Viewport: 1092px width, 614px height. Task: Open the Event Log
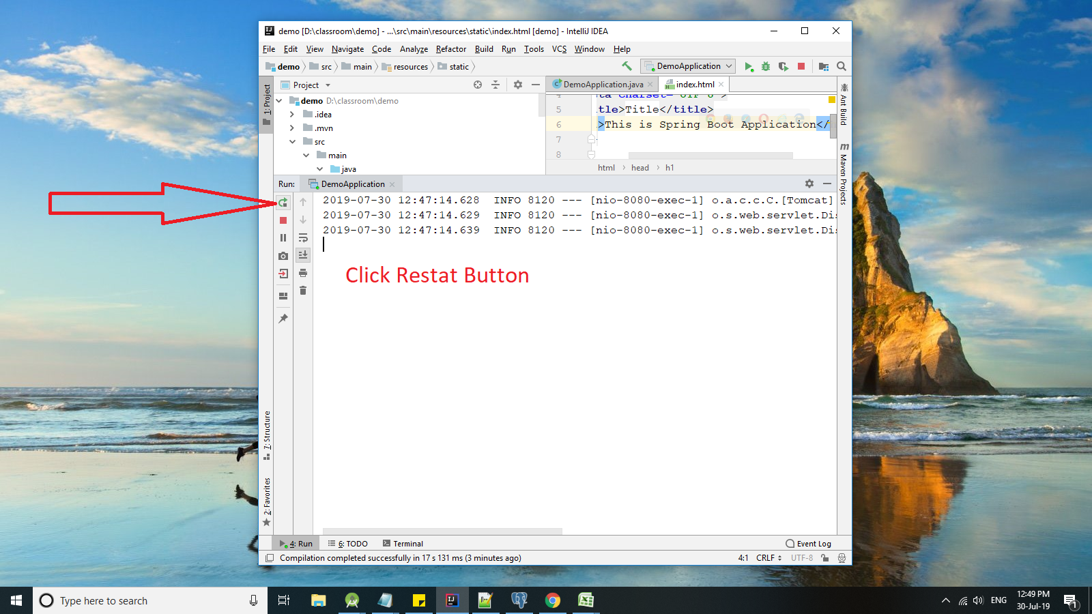[809, 544]
